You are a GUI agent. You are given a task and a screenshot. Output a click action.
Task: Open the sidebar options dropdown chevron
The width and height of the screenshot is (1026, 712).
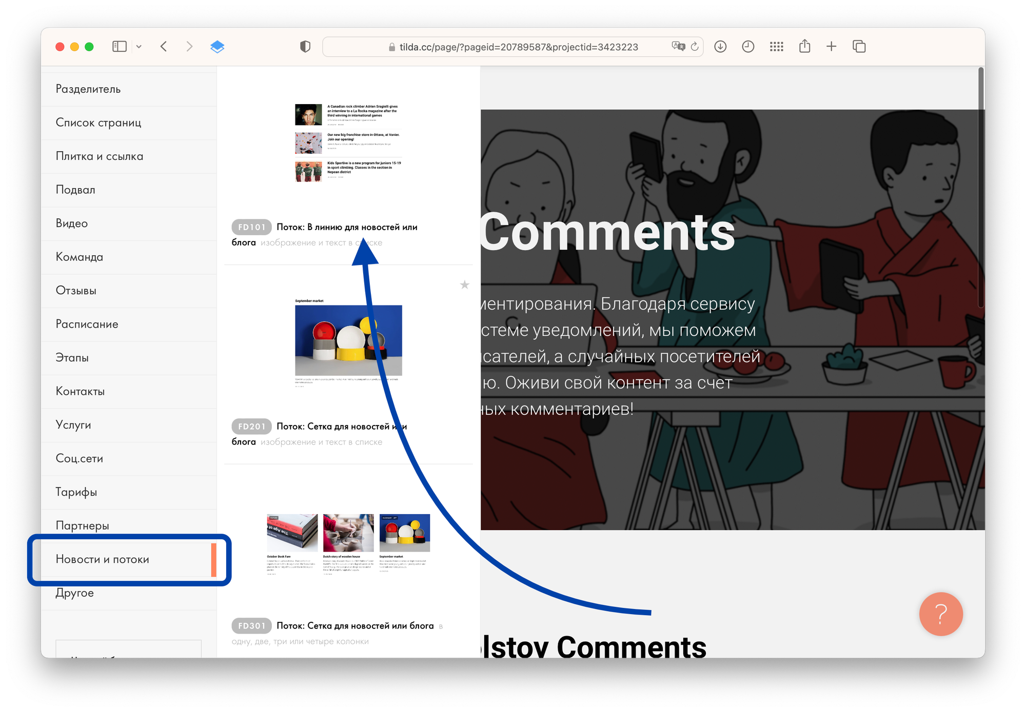tap(139, 47)
